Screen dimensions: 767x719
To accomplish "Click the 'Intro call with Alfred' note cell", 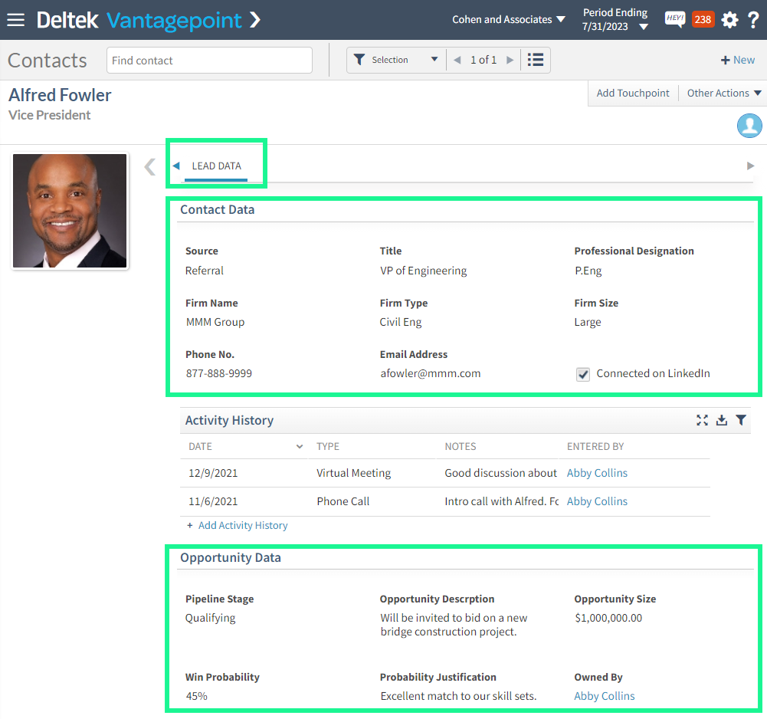I will [x=501, y=501].
